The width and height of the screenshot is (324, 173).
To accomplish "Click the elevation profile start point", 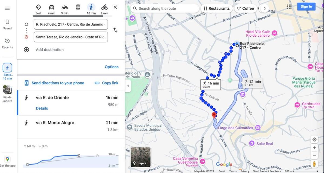I will (28, 165).
